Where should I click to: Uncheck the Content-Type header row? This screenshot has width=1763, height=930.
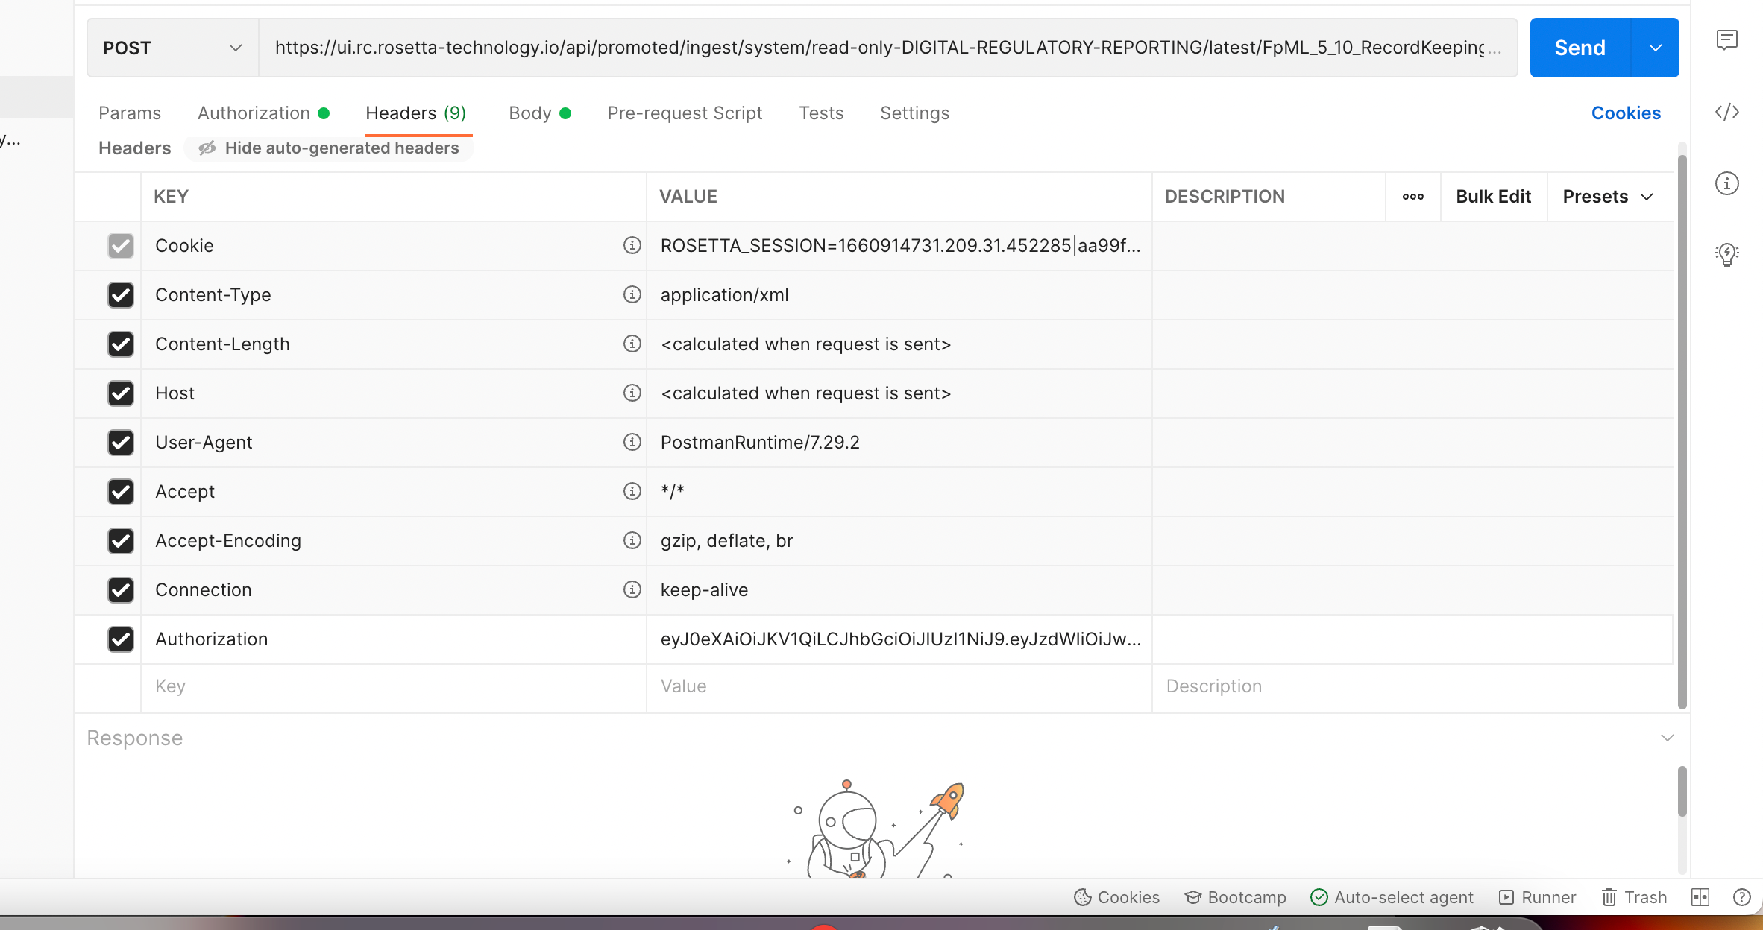tap(120, 294)
